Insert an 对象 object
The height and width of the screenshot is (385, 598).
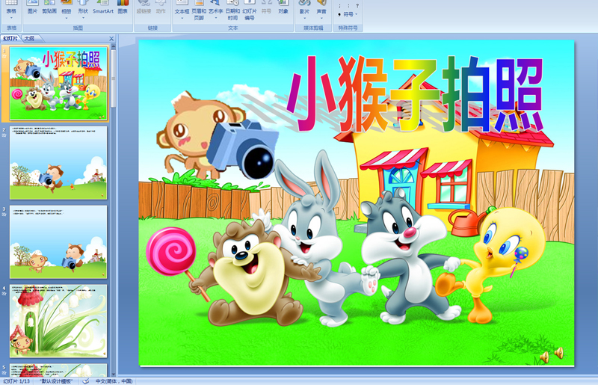coord(283,7)
